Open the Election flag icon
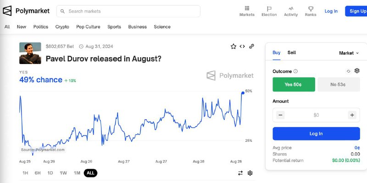367x183 pixels. pos(269,9)
